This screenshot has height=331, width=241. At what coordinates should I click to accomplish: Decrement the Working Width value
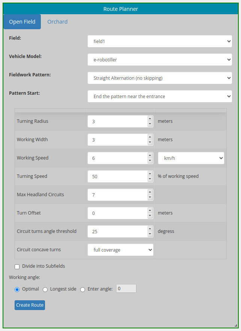(150, 142)
